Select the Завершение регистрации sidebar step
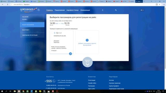The height and width of the screenshot is (93, 166). click(32, 35)
